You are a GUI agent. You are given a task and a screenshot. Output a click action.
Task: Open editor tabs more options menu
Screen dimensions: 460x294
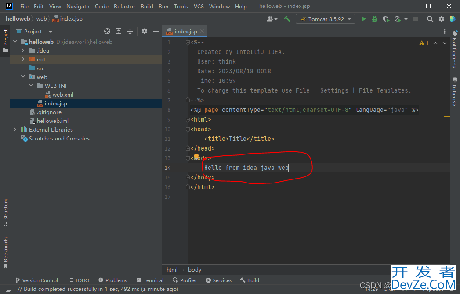pyautogui.click(x=445, y=31)
